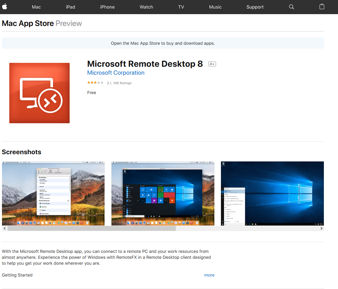Click the screenshots scroll left arrow

[x=5, y=228]
